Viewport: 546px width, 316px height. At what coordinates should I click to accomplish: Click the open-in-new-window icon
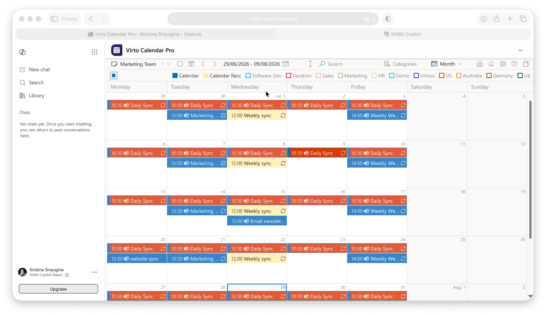click(526, 64)
